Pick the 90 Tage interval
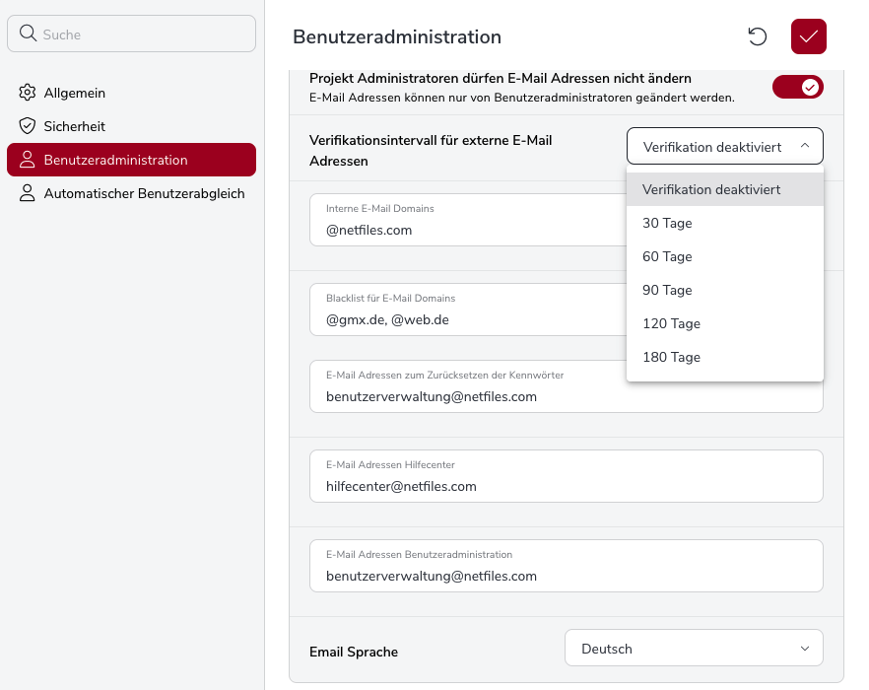The width and height of the screenshot is (869, 690). tap(667, 290)
